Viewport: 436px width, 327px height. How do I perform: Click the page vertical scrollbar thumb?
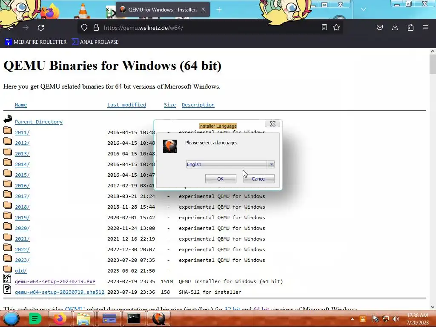[433, 64]
